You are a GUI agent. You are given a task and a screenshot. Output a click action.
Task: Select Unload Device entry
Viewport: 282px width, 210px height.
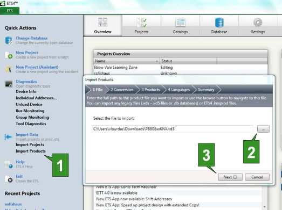(29, 104)
